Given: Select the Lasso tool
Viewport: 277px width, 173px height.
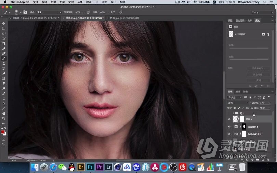Looking at the screenshot, I should point(4,34).
